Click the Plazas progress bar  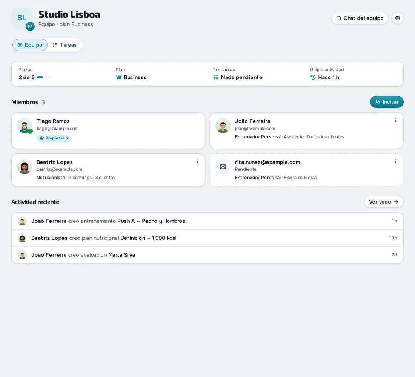coord(44,77)
